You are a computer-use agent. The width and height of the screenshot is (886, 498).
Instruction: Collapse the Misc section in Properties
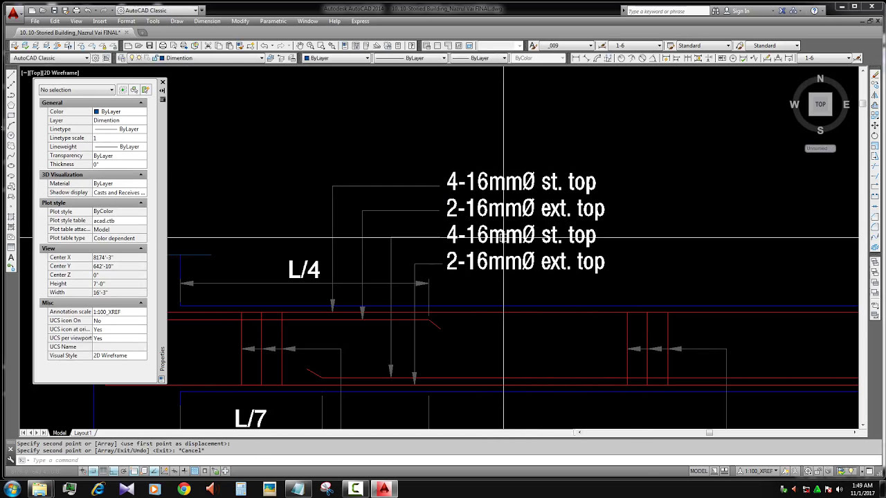point(141,302)
